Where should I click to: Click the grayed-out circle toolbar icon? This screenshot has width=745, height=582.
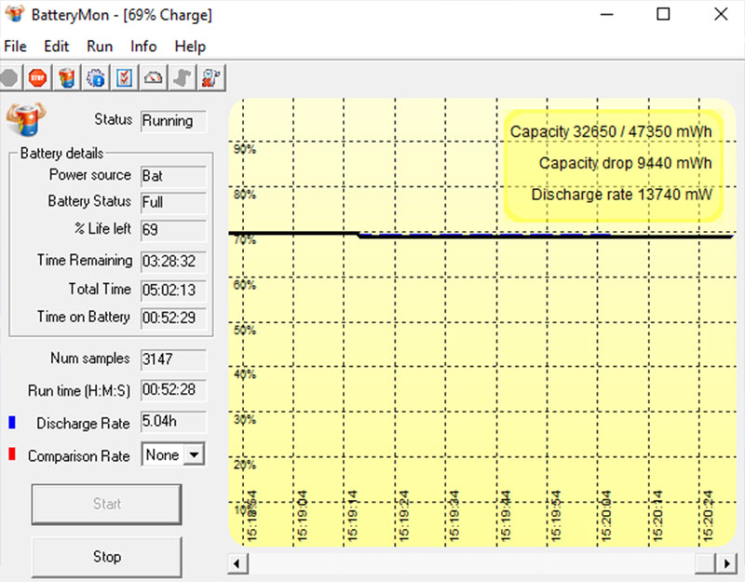point(9,77)
